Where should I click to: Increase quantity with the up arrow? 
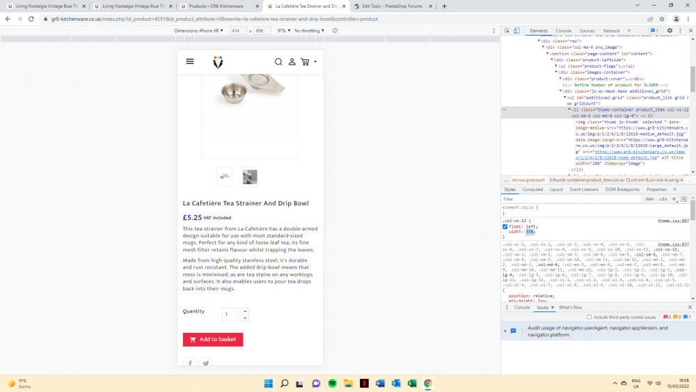pyautogui.click(x=245, y=311)
